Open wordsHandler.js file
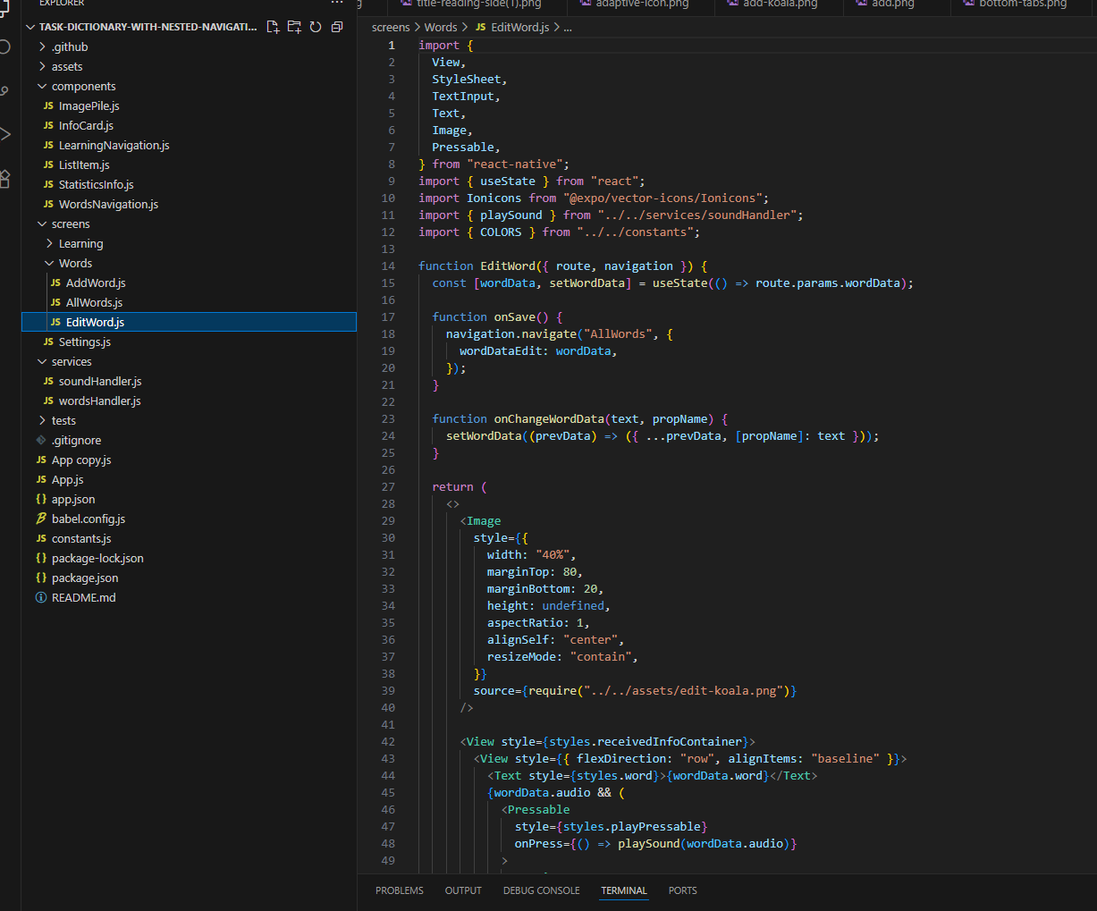Image resolution: width=1097 pixels, height=911 pixels. [x=100, y=401]
